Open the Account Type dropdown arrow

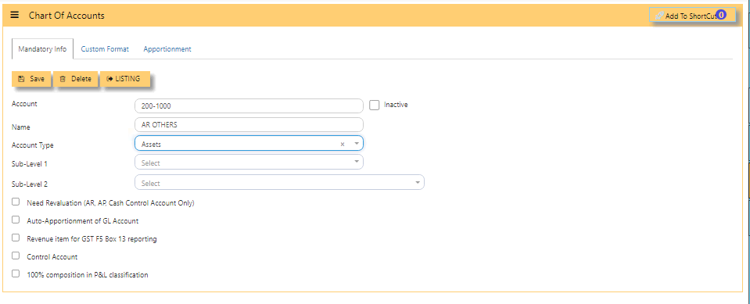click(357, 144)
